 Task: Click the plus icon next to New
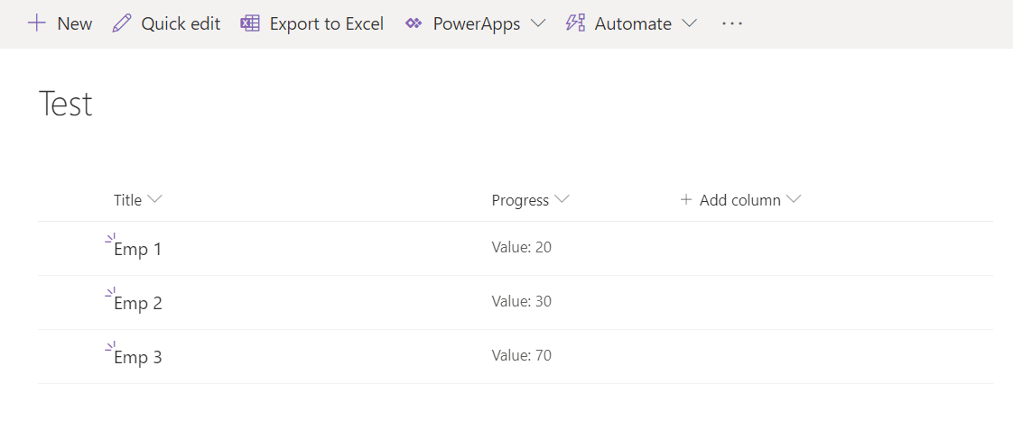pos(37,23)
